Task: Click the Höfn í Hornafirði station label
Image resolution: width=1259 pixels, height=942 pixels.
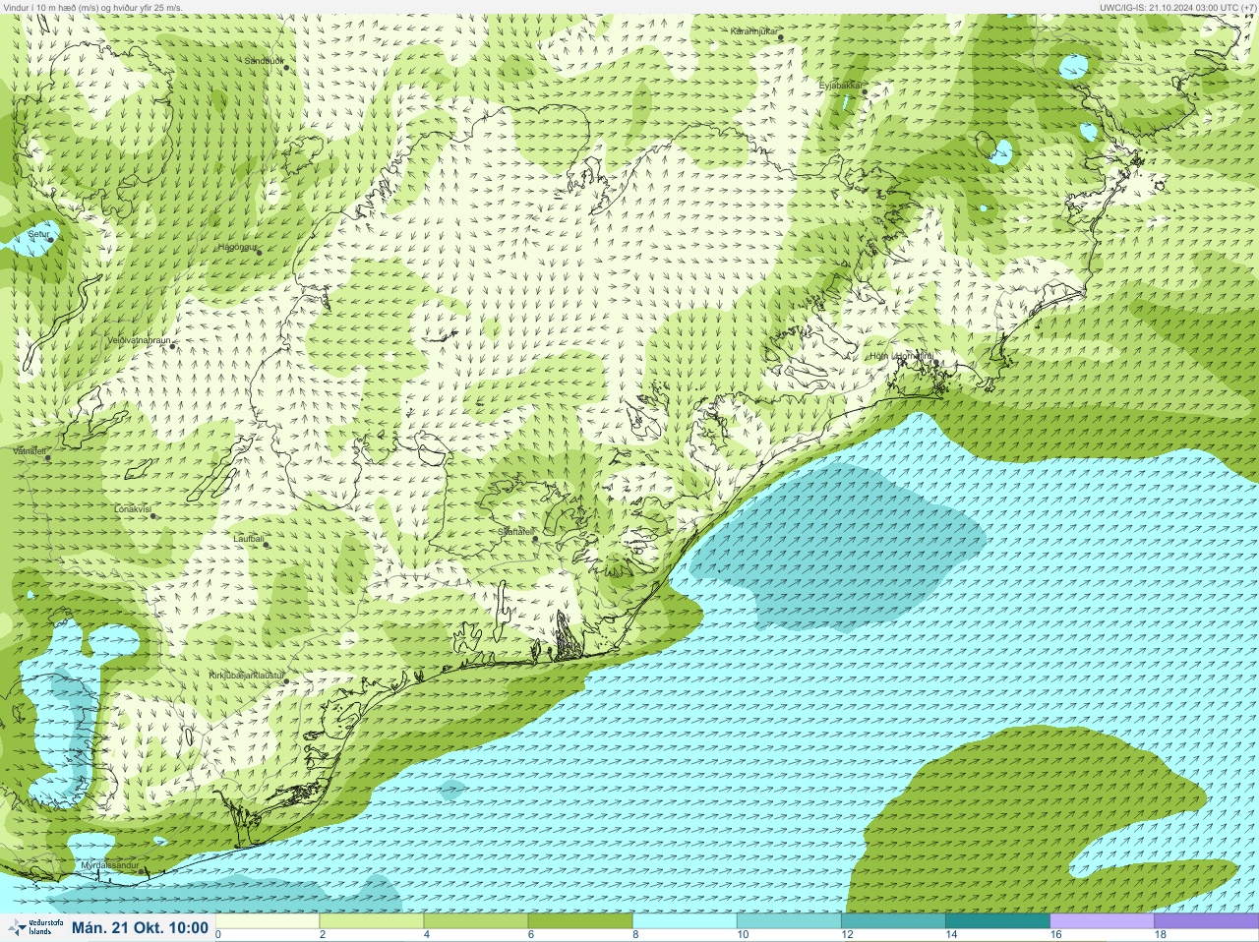Action: click(901, 356)
